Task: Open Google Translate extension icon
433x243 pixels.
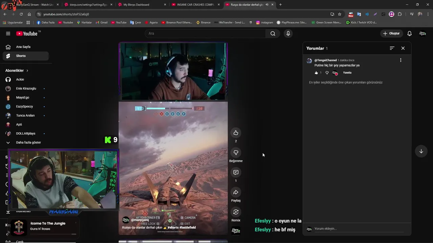Action: pyautogui.click(x=359, y=14)
